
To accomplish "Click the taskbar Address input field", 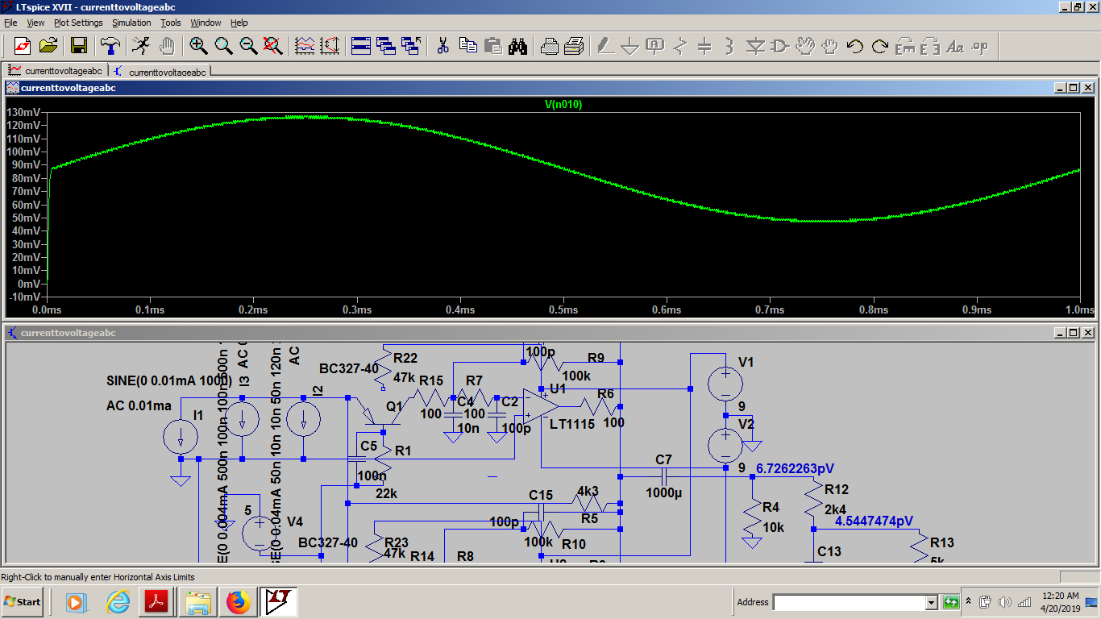I will click(x=850, y=602).
